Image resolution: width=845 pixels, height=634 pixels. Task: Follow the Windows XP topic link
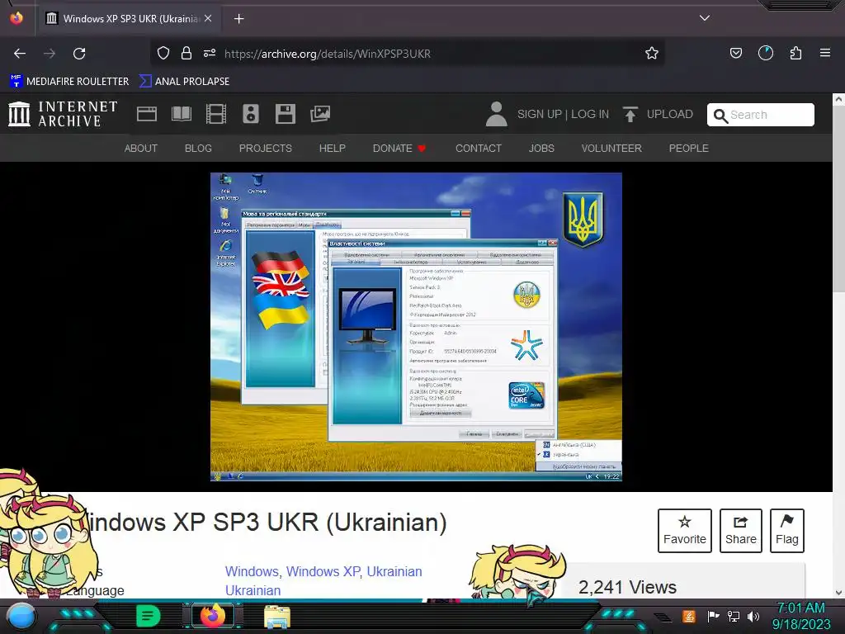point(323,571)
